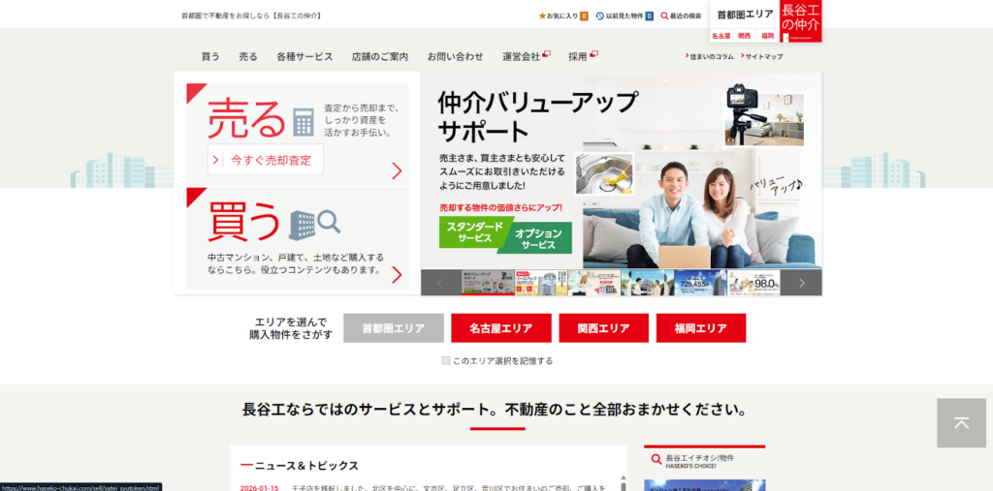Open 住まいのコラム link

[x=712, y=56]
